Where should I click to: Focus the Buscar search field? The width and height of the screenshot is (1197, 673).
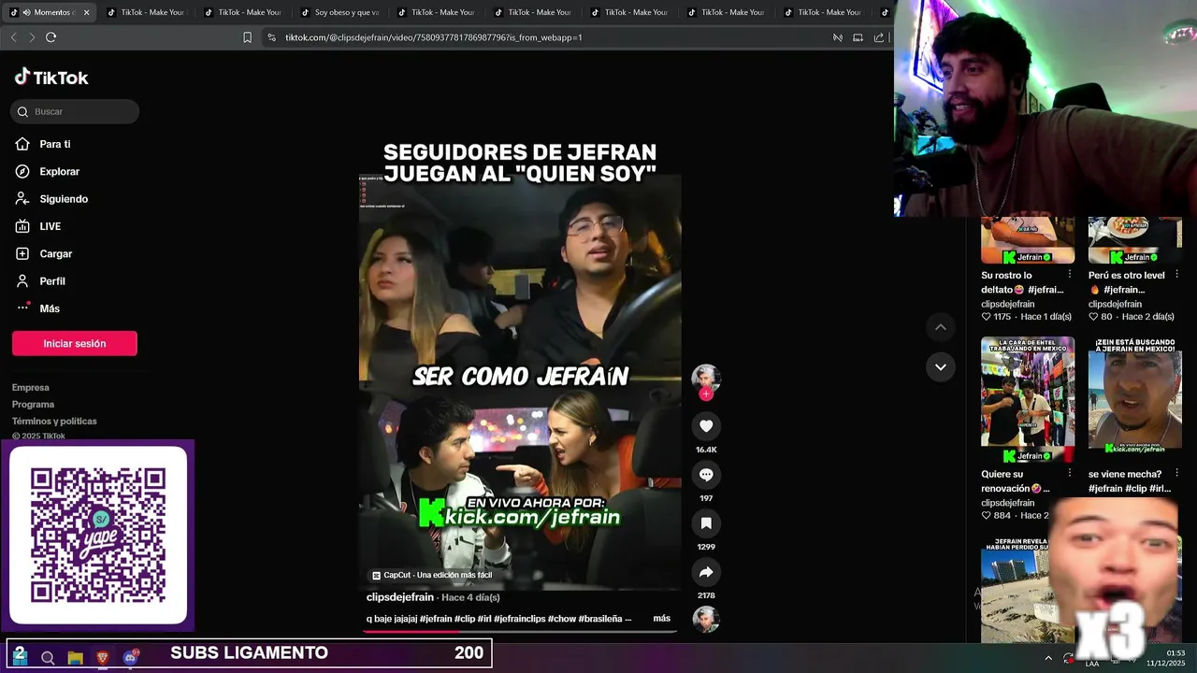point(76,111)
